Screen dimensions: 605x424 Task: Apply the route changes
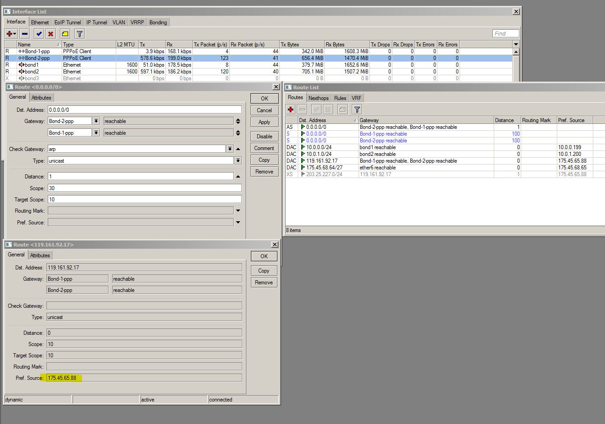coord(264,122)
